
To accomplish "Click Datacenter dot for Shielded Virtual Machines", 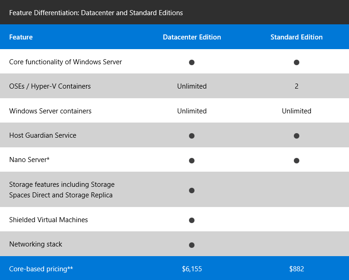I will [x=192, y=220].
